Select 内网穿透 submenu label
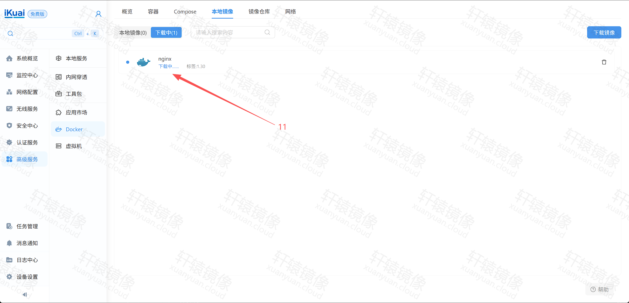 (77, 77)
